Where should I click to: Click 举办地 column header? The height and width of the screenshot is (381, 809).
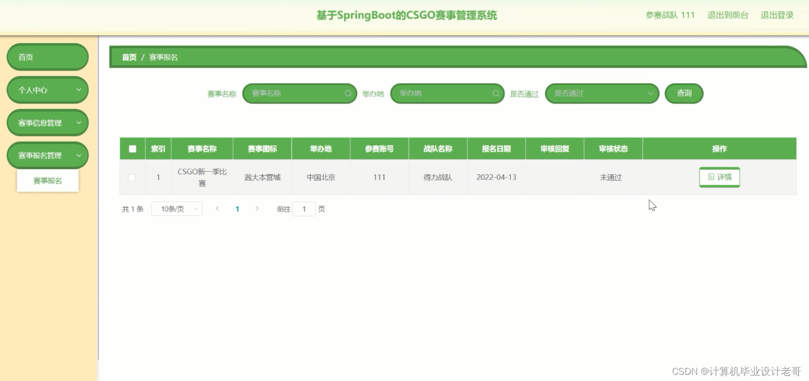[x=321, y=149]
